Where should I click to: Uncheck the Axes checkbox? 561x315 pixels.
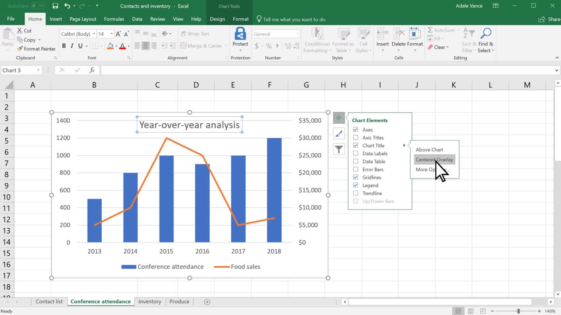pos(355,129)
